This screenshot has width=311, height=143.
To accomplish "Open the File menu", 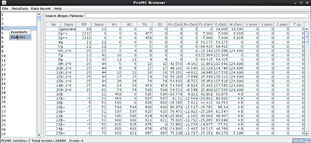I will pos(5,9).
